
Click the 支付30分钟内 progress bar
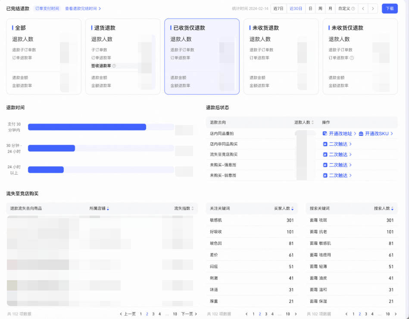pyautogui.click(x=101, y=127)
